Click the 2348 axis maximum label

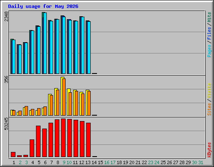[x=6, y=16]
